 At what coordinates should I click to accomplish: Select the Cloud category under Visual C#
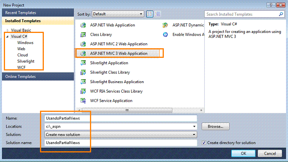point(23,55)
